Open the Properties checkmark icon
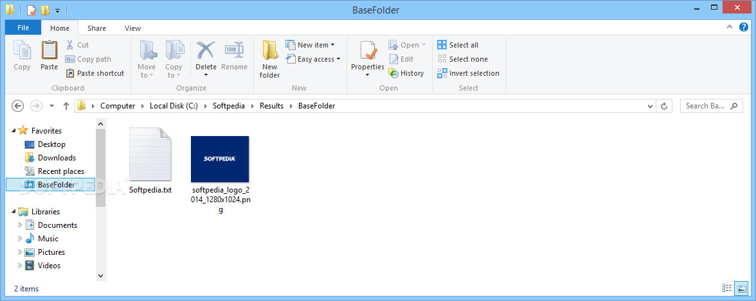This screenshot has height=301, width=756. [x=368, y=51]
